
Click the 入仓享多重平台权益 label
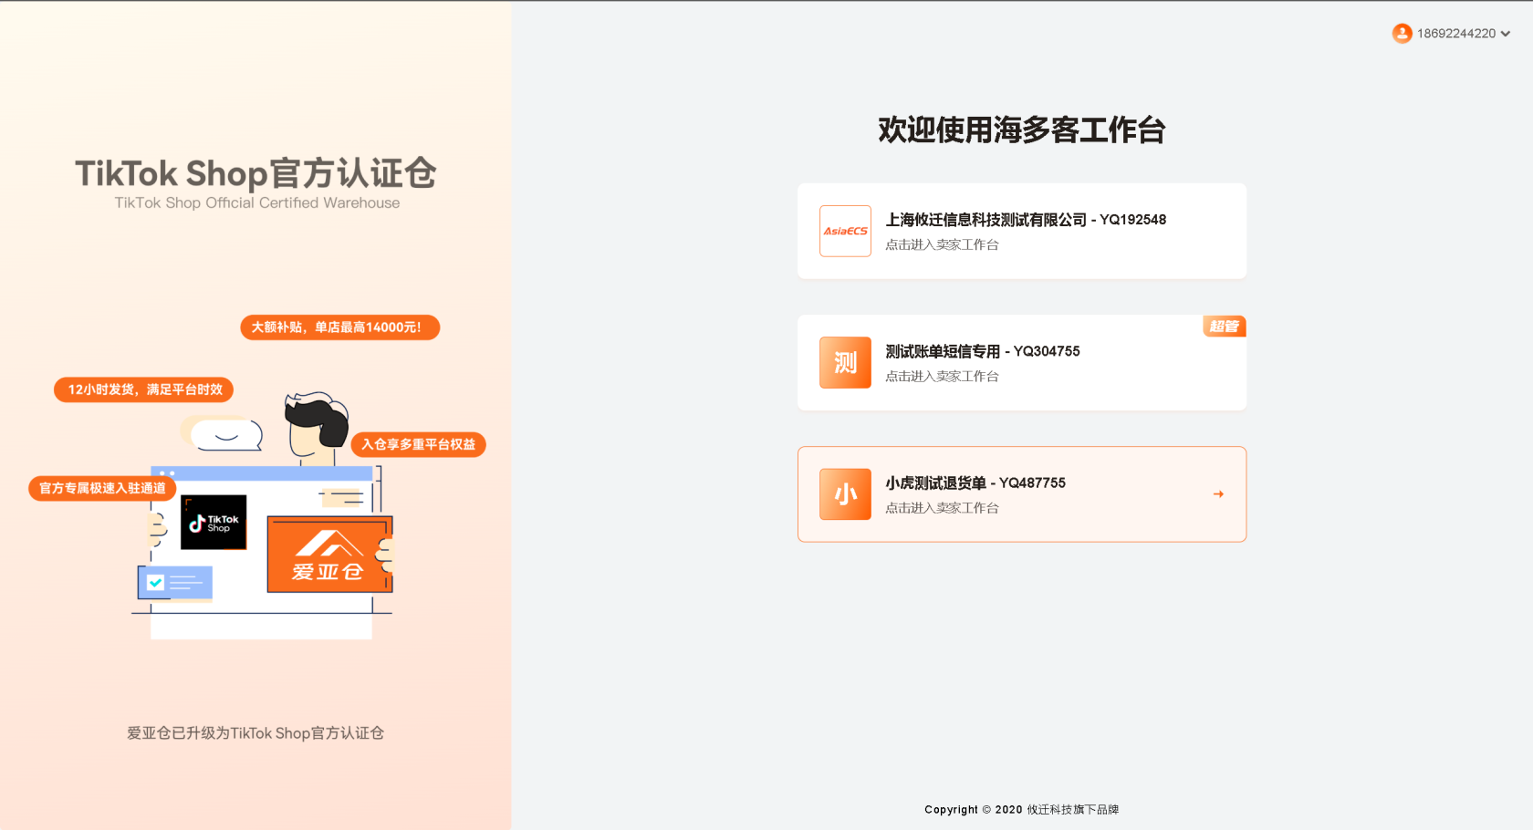[418, 444]
